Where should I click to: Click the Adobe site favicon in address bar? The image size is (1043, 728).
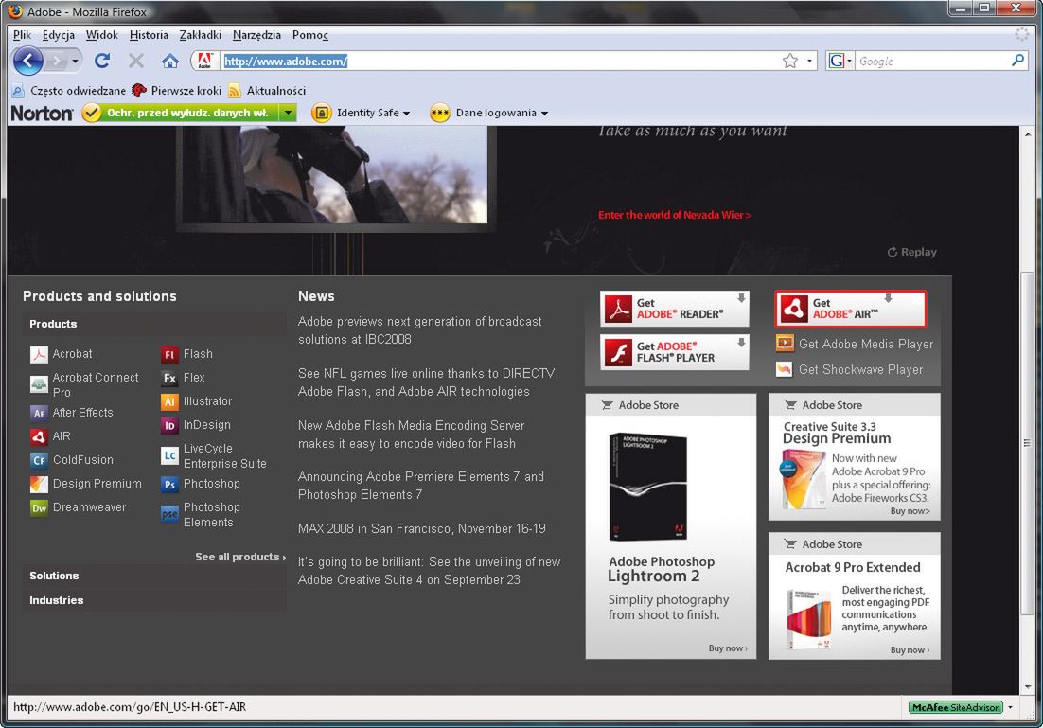(204, 61)
